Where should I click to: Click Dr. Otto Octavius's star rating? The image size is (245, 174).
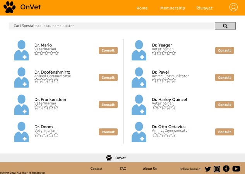tap(164, 135)
